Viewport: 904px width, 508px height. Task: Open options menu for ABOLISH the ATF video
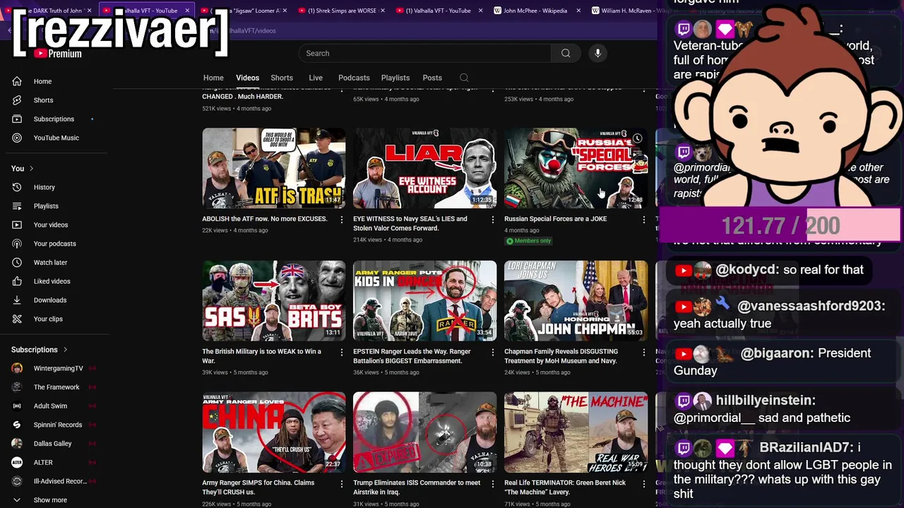342,220
